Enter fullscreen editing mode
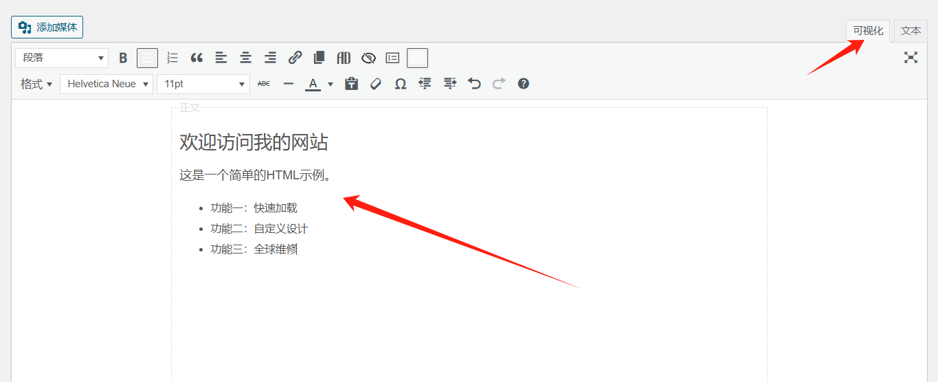This screenshot has width=938, height=382. pos(911,58)
